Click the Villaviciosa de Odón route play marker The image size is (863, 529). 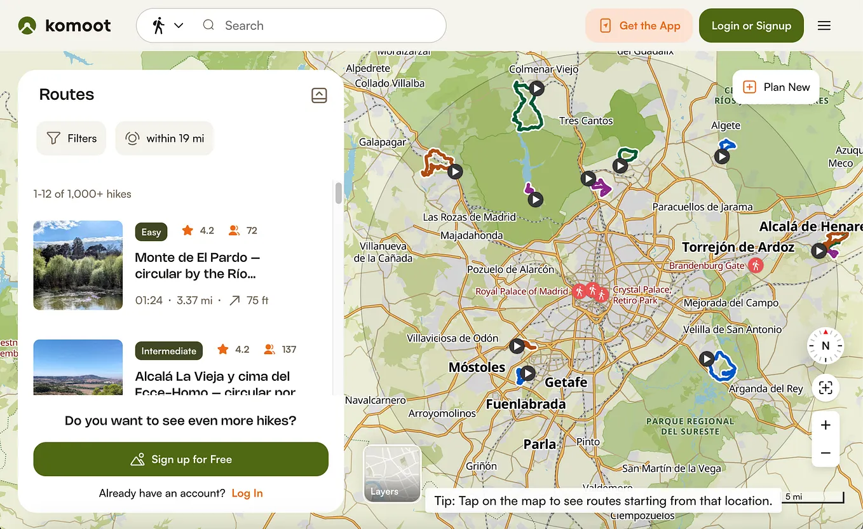[517, 346]
